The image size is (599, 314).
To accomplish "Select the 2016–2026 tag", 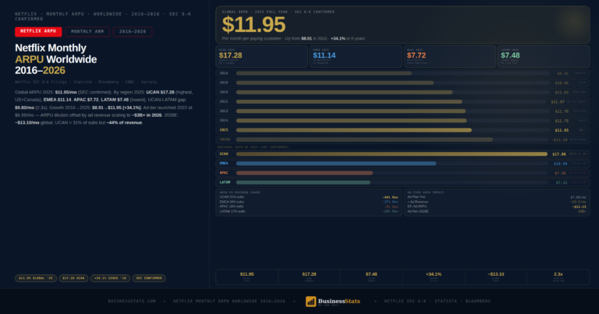I will pos(133,32).
